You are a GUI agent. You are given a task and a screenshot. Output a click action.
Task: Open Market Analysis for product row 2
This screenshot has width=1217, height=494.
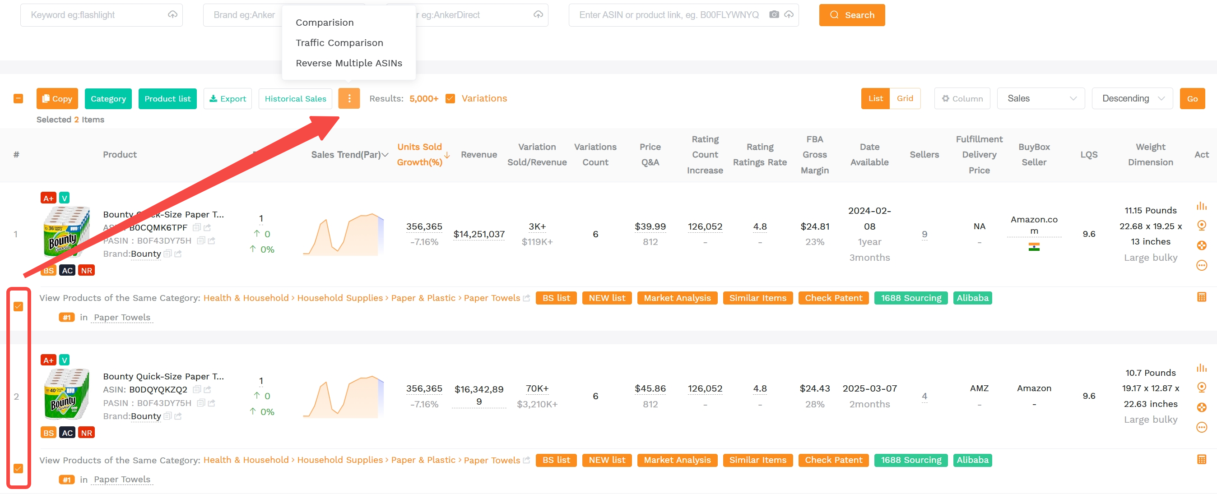[x=677, y=460]
